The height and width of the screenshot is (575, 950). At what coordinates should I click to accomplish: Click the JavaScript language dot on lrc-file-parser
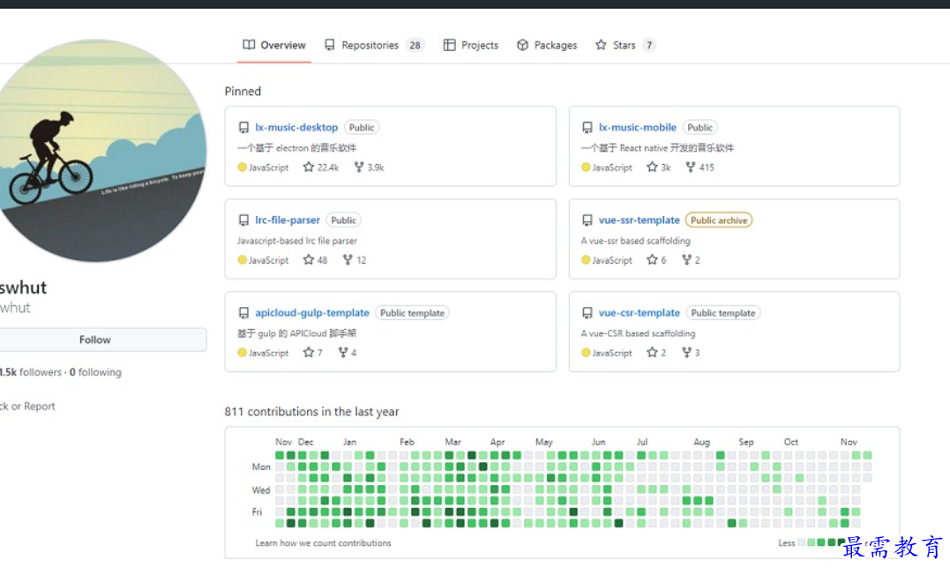(x=242, y=260)
